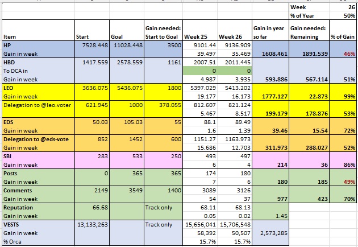Select eds-vote Week 26 value 1163.973
Image resolution: width=358 pixels, height=247 pixels.
click(235, 139)
